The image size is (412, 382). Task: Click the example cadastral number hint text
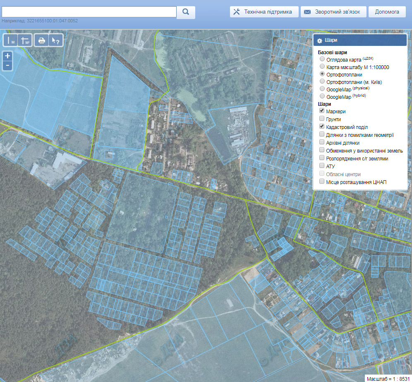tap(40, 21)
